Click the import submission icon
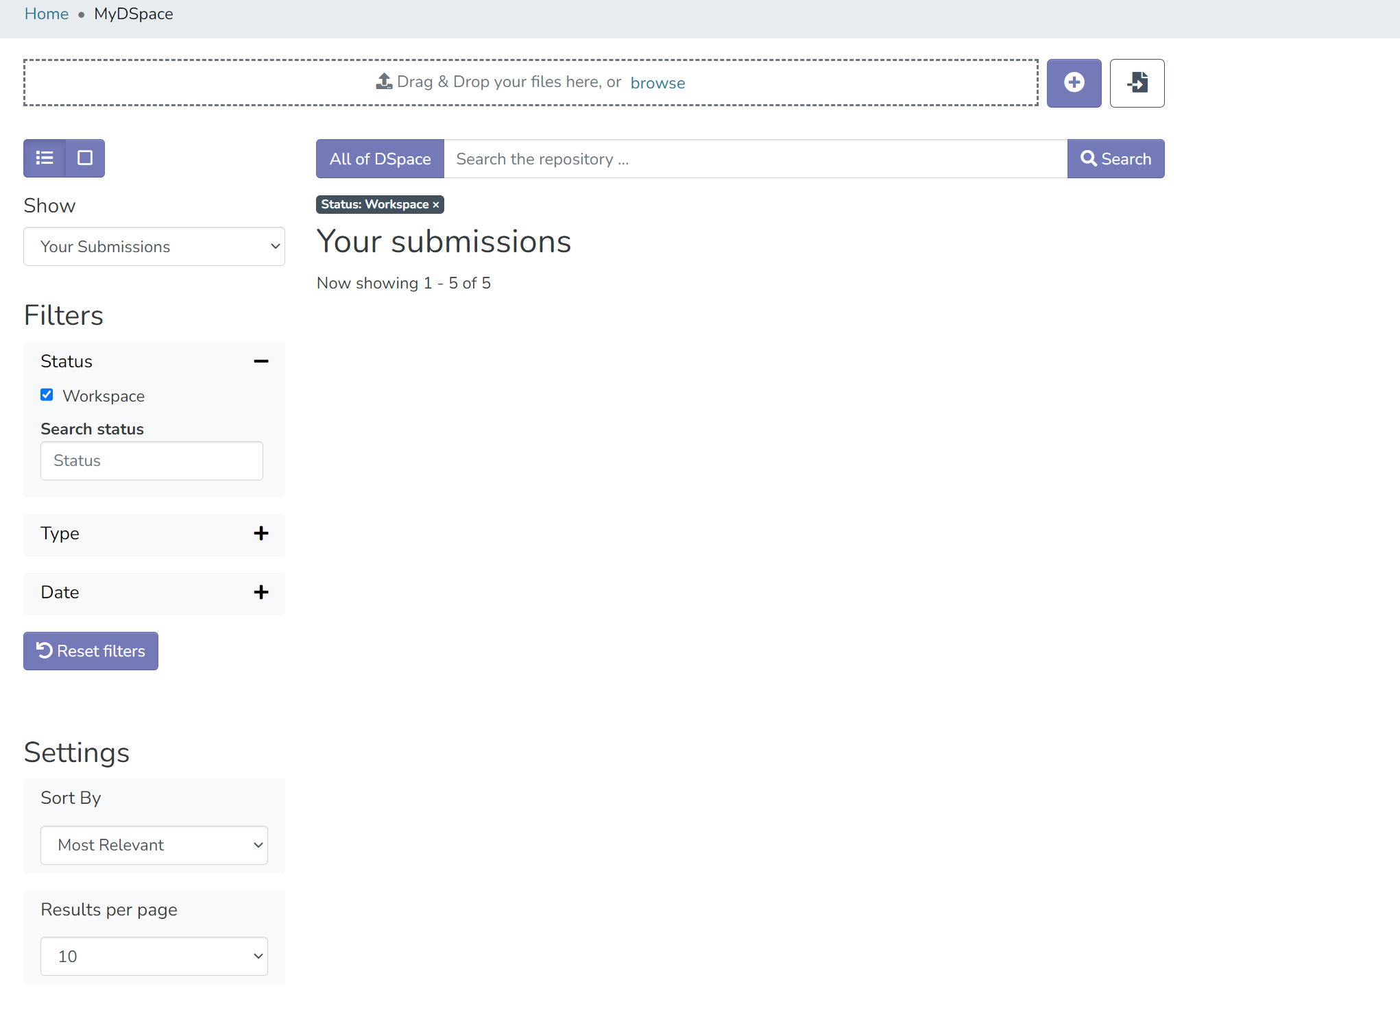The width and height of the screenshot is (1400, 1019). point(1137,83)
